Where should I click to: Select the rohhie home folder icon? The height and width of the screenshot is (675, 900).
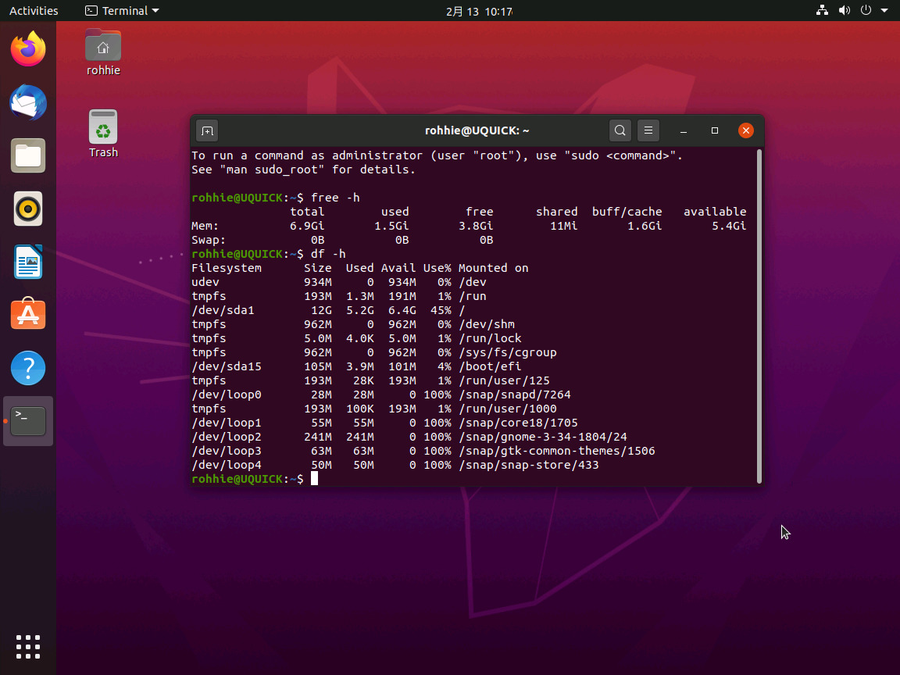point(103,53)
